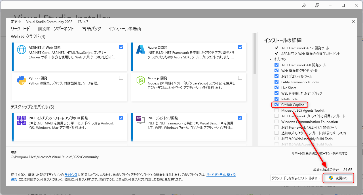The height and width of the screenshot is (195, 363).
Task: Switch to the 個別のコンポーネント tab
Action: (x=56, y=29)
